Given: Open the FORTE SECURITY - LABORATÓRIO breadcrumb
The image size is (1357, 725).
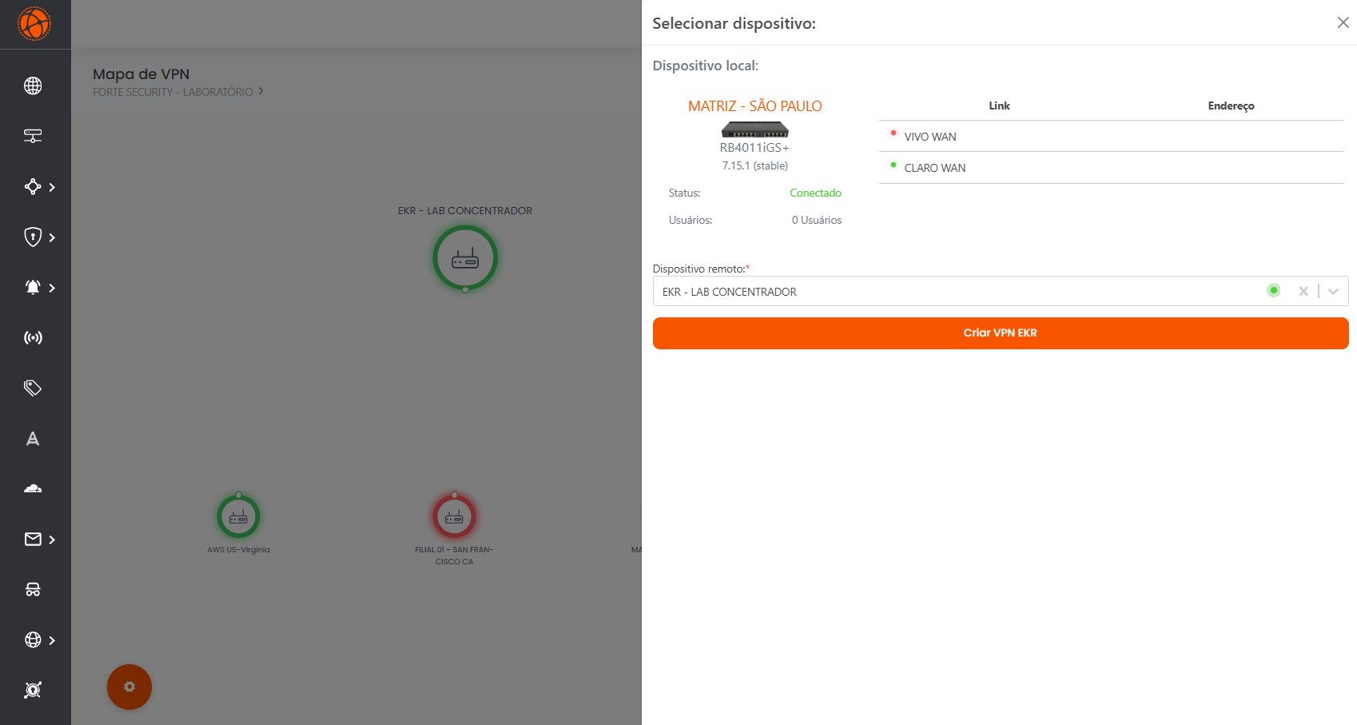Looking at the screenshot, I should [x=173, y=91].
